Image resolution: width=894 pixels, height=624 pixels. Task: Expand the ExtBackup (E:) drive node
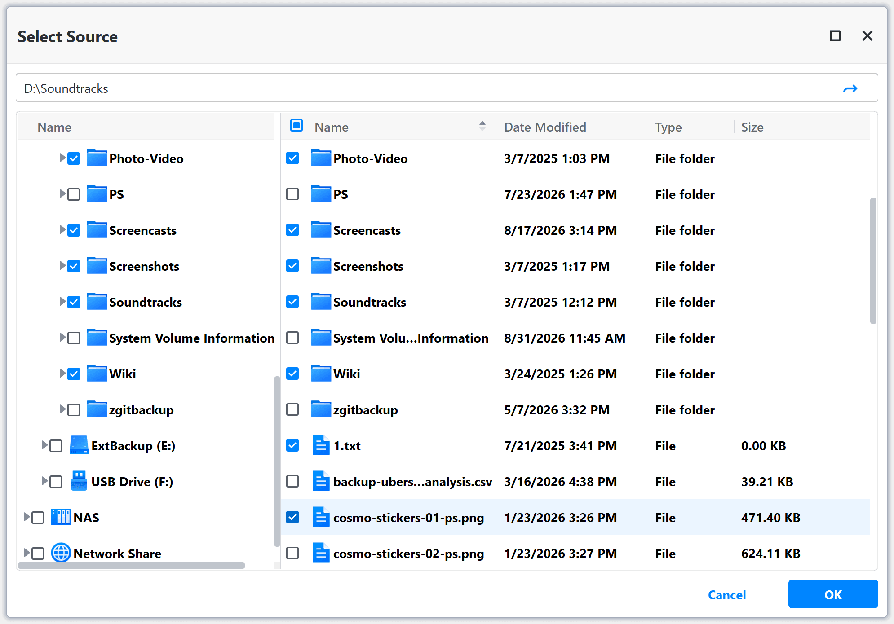pos(44,445)
